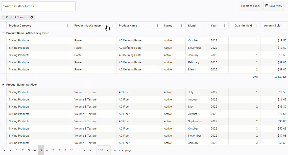Collapse the AC Defining Paste group

(3, 33)
